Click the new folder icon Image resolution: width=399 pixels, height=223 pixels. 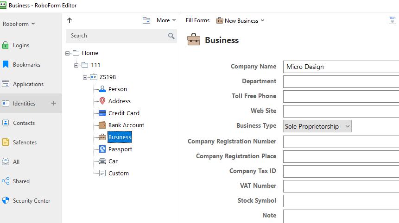click(x=146, y=20)
